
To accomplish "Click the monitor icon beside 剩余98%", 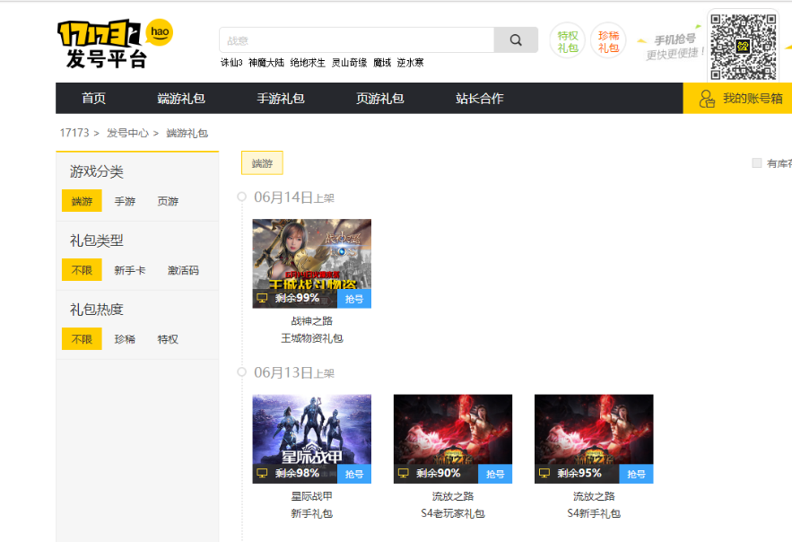I will 262,473.
